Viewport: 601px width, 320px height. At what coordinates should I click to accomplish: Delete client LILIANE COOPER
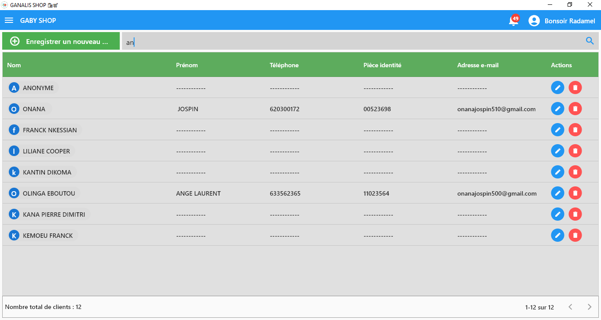[x=575, y=151]
